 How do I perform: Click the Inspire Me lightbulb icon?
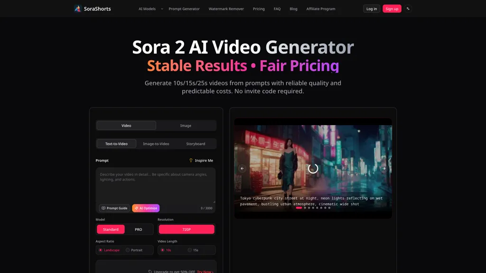tap(191, 160)
